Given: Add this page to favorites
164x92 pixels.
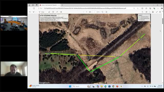Looking at the screenshot, I should 138,8.
